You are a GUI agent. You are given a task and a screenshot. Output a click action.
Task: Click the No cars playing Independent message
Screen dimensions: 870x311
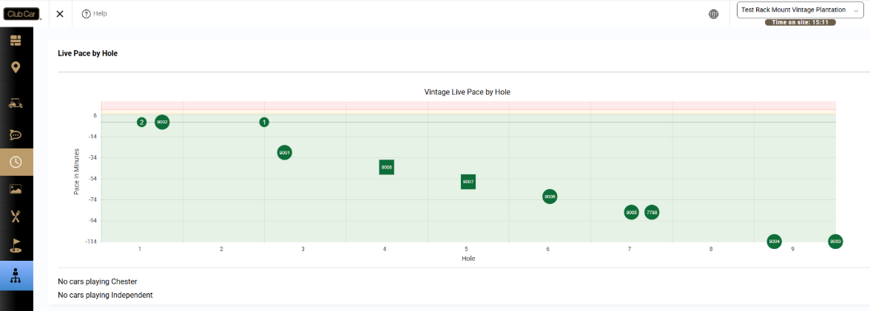[x=105, y=295]
